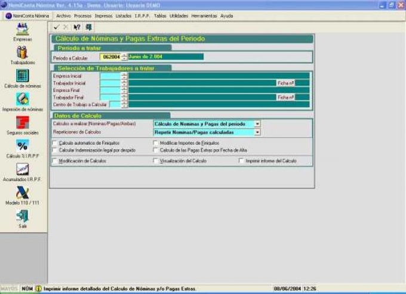Click the NomiConta Nómina app logo icon
This screenshot has width=406, height=294.
8,16
